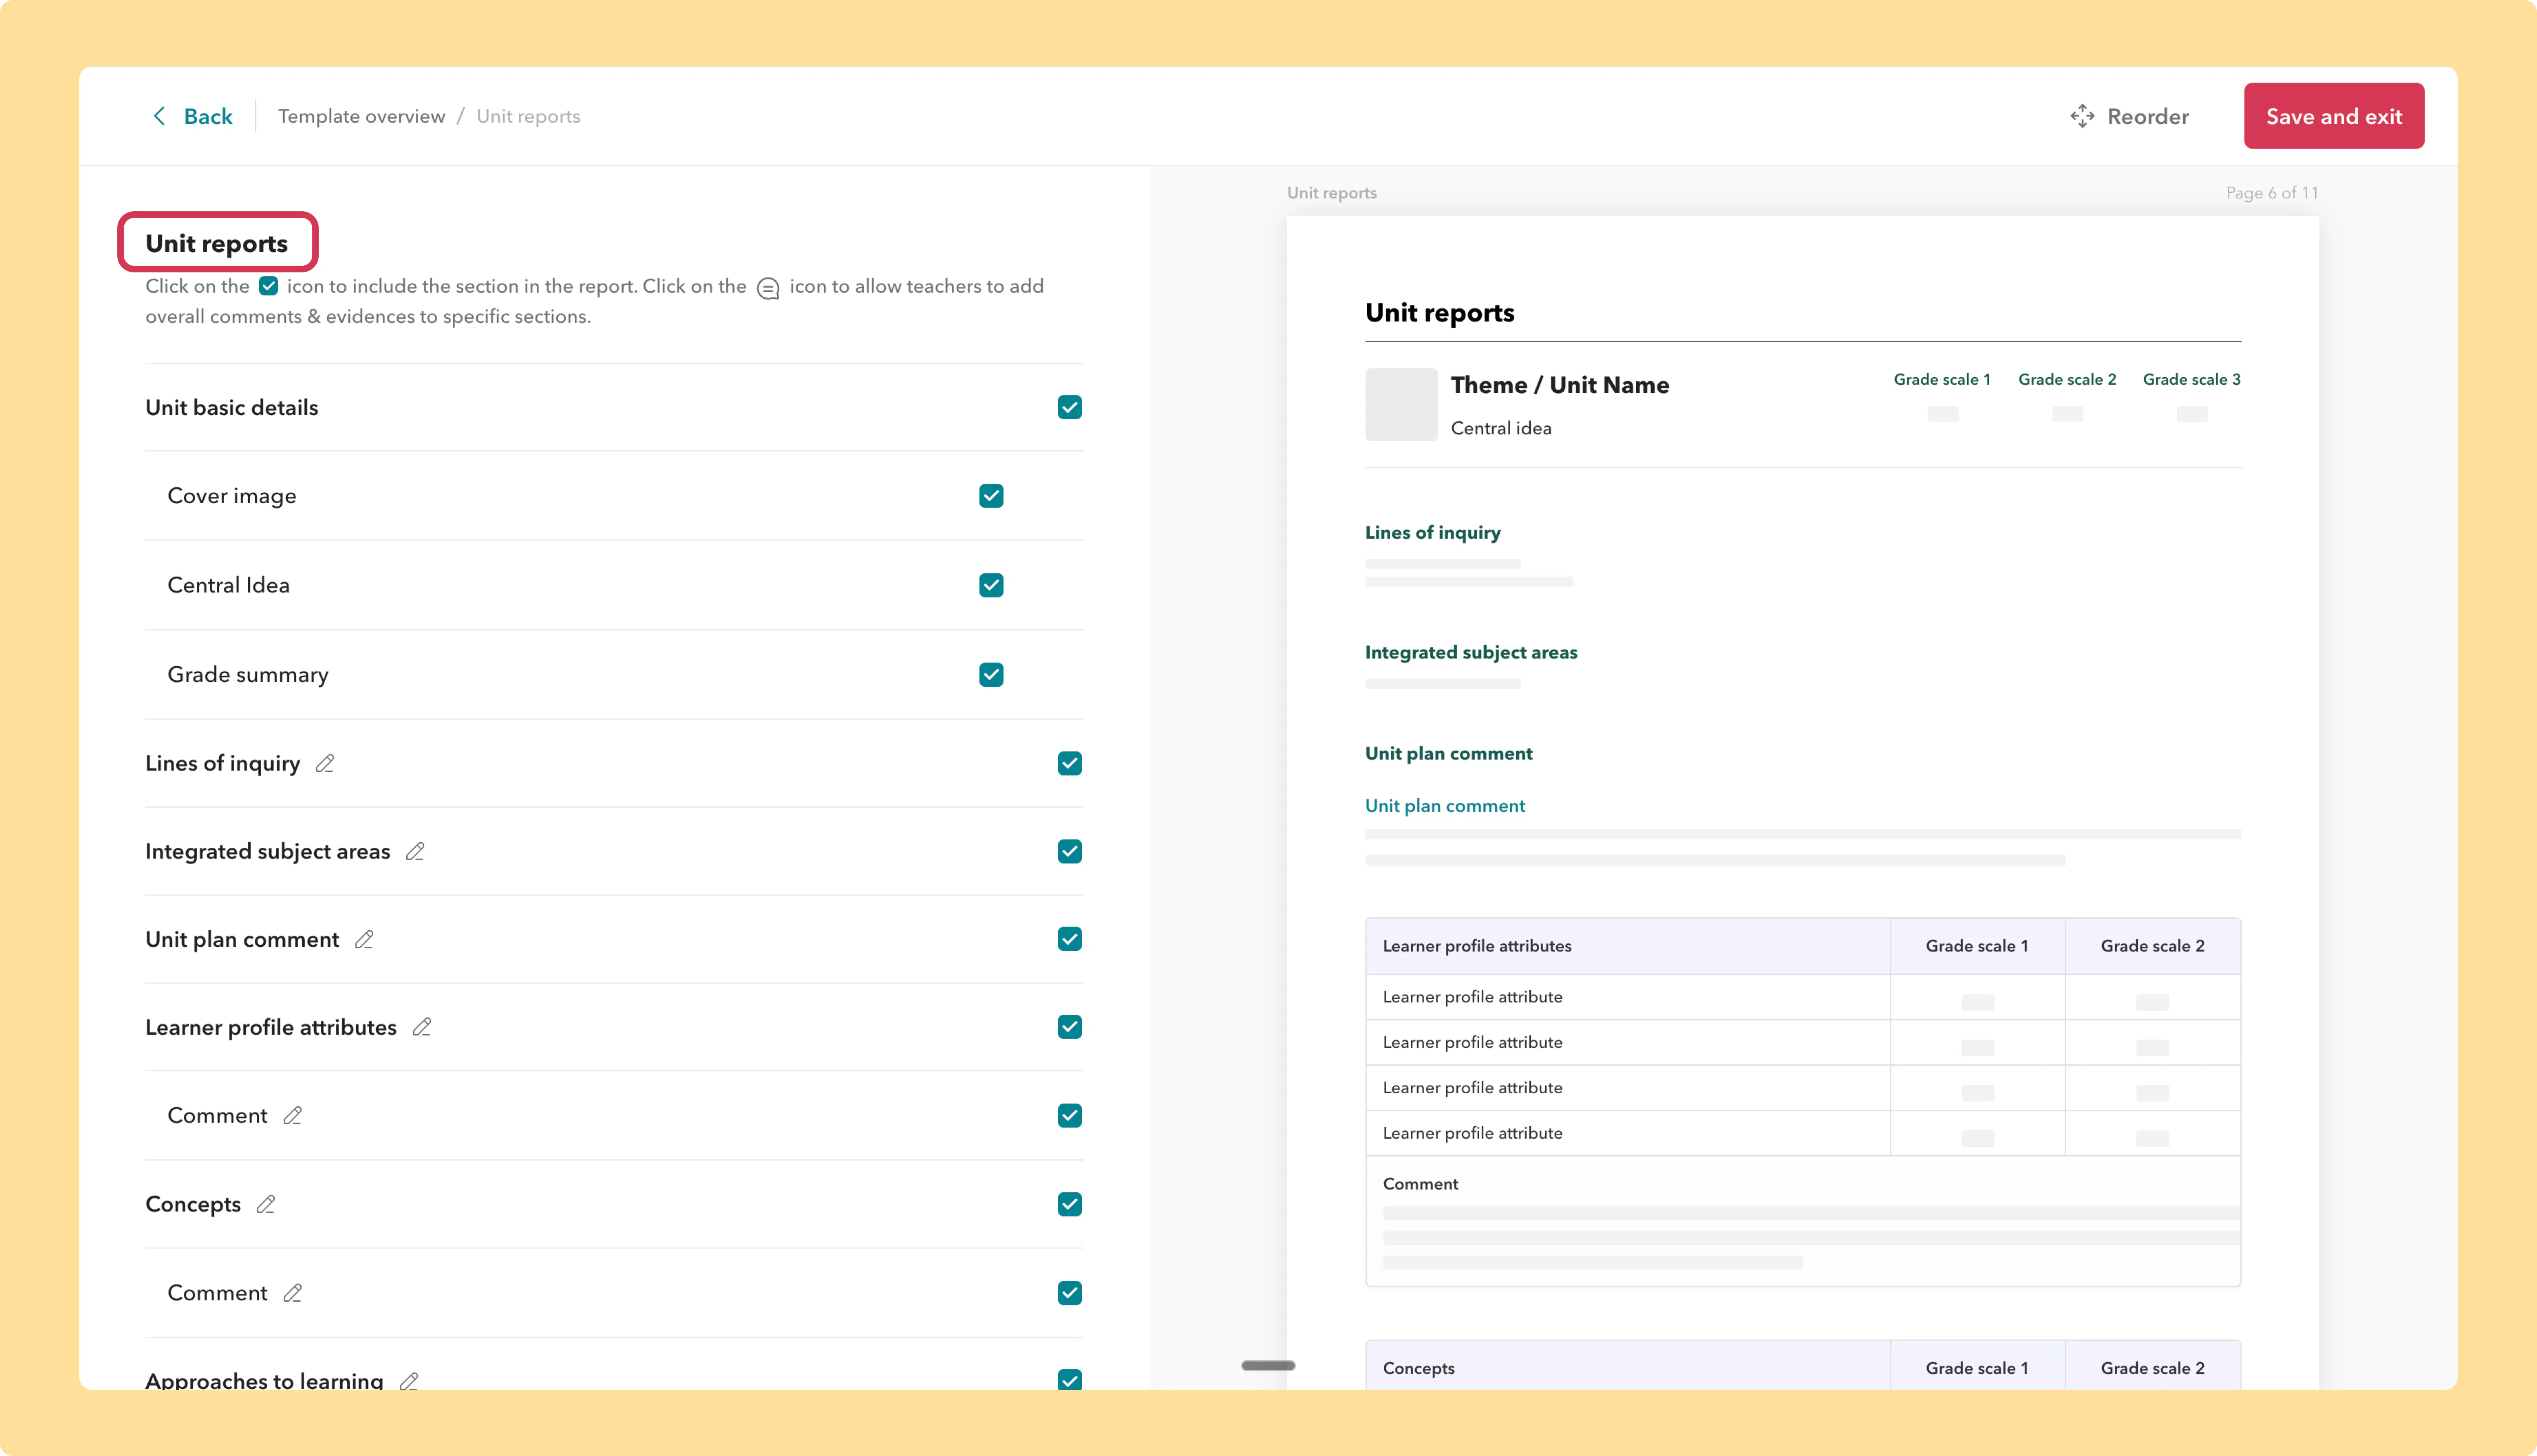Click Save and exit button
Screen dimensions: 2537x1456
pos(2333,116)
